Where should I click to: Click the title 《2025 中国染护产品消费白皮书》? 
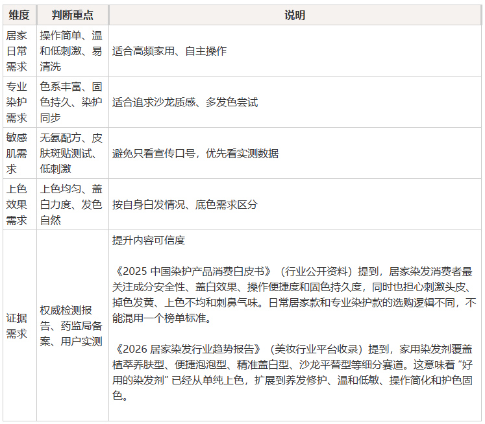[193, 272]
